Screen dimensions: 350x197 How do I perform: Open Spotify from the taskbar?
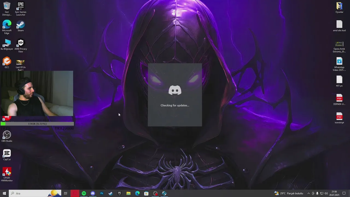(84, 193)
